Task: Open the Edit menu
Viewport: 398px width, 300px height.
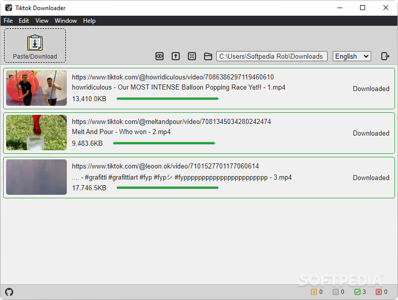Action: pos(24,21)
